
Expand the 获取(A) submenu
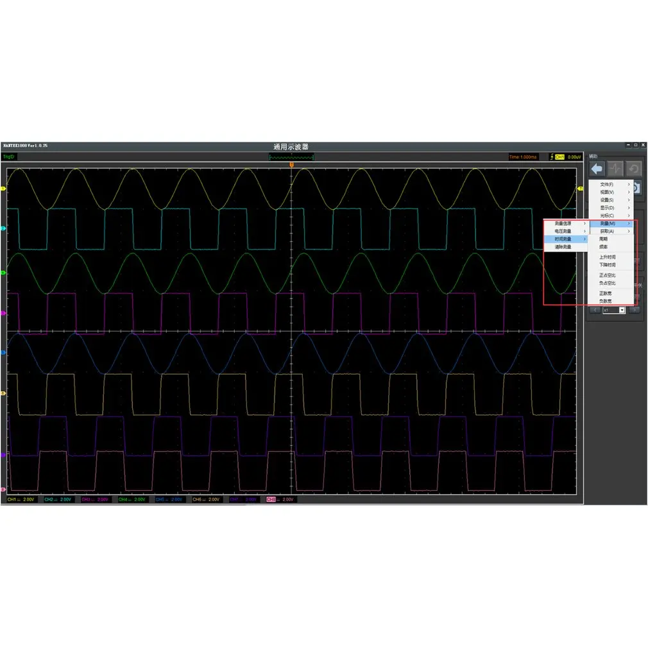[x=611, y=232]
